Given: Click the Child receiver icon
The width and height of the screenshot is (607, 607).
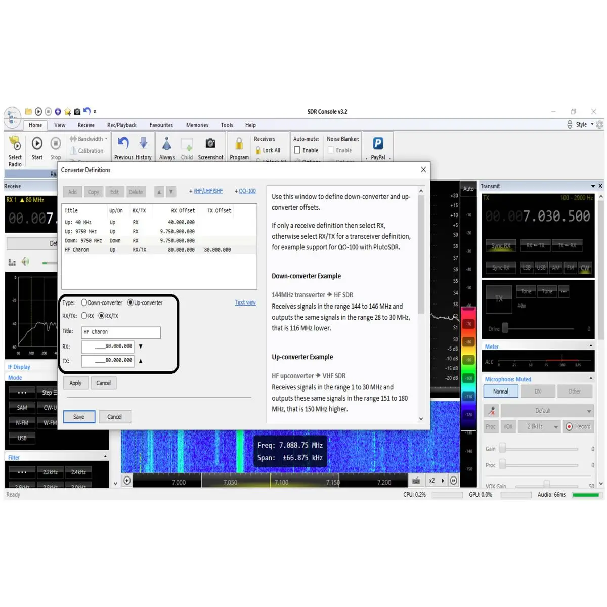Looking at the screenshot, I should coord(187,143).
